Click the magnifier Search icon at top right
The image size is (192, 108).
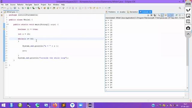[x=180, y=8]
